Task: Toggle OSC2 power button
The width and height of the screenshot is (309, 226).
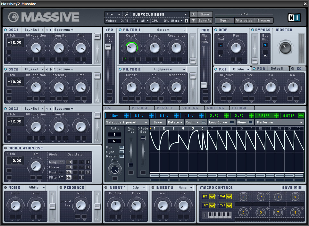Action: coord(5,69)
